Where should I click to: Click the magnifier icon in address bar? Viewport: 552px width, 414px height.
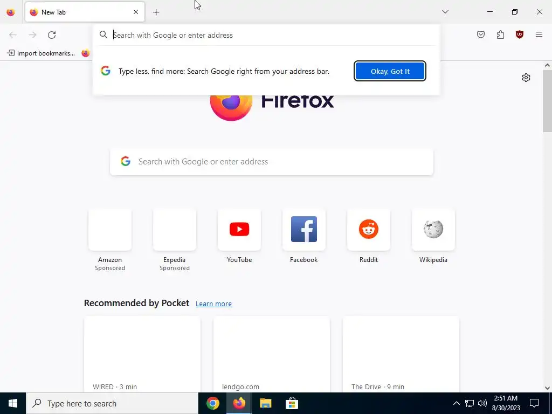103,34
